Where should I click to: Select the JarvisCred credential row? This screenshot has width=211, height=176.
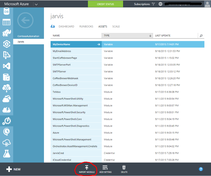click(127, 153)
